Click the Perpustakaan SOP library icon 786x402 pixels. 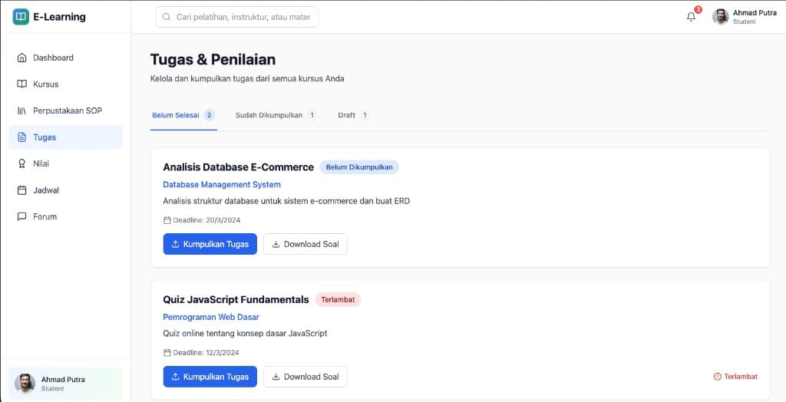[22, 110]
